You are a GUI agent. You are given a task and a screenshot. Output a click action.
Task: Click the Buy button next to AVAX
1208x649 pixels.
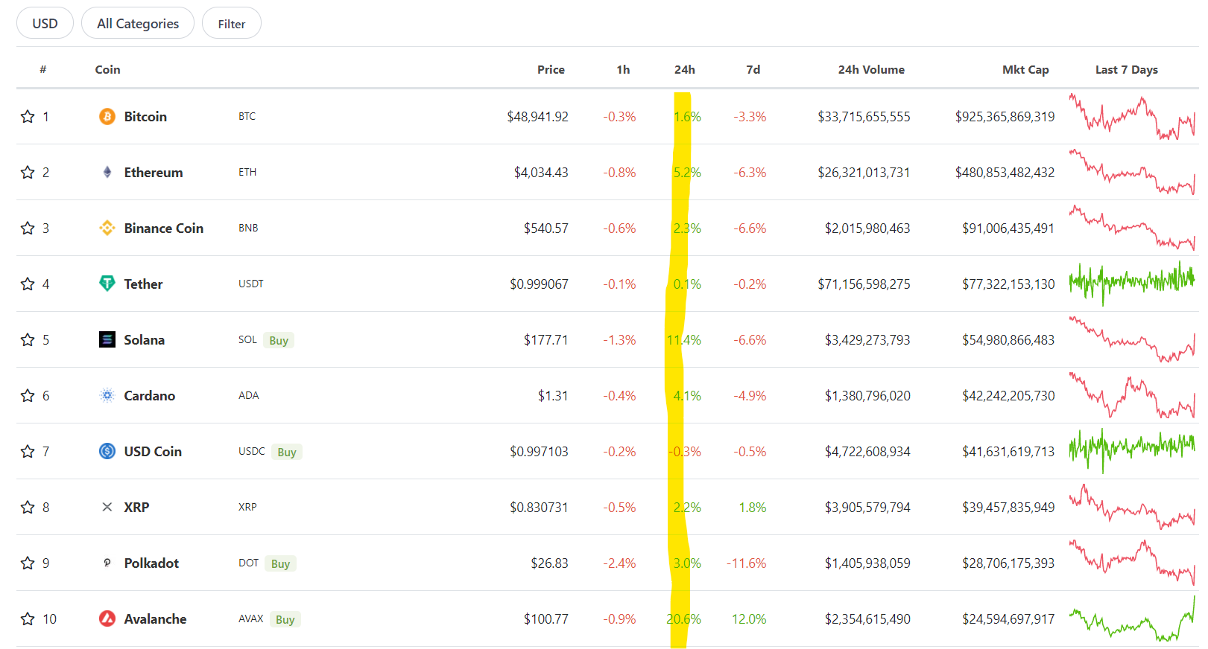pyautogui.click(x=285, y=619)
